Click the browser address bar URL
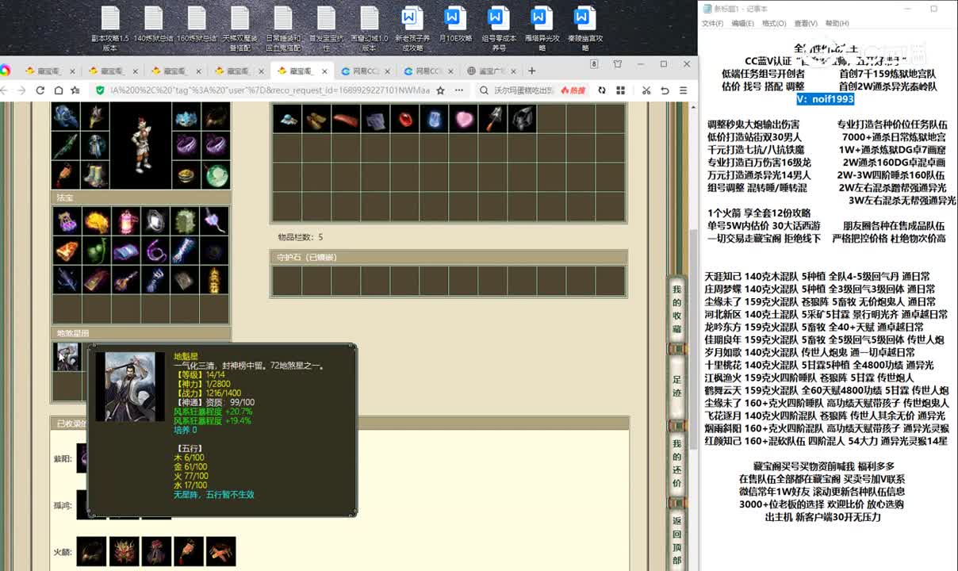The image size is (958, 571). click(270, 90)
